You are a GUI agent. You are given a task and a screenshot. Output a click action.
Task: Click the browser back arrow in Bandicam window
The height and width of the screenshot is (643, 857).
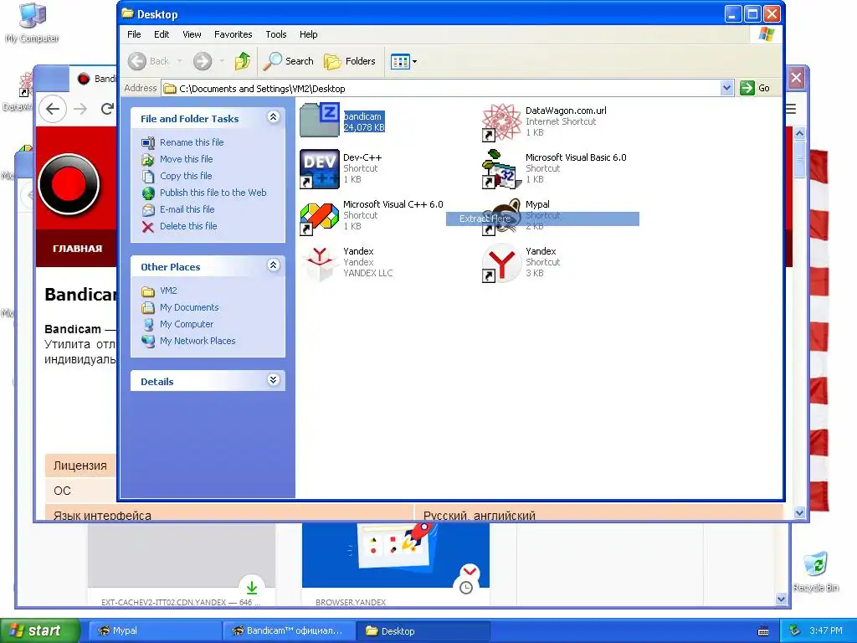tap(53, 109)
